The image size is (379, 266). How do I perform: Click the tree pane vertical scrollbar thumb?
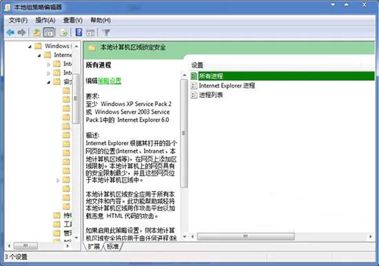point(76,99)
